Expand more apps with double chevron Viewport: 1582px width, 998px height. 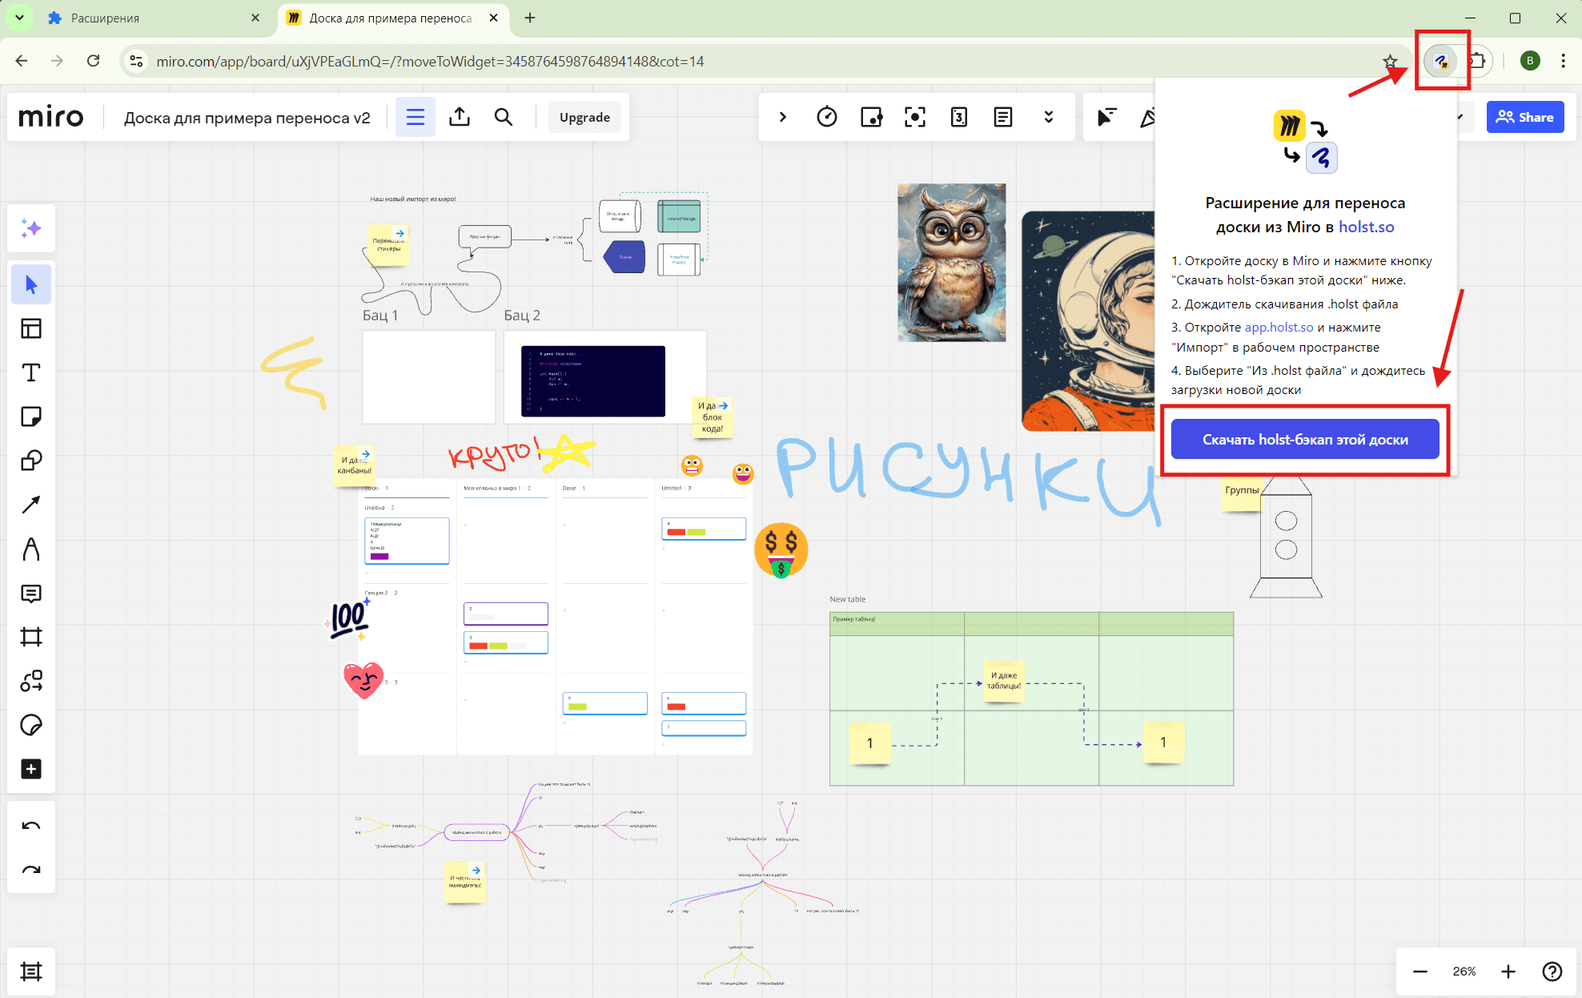tap(1048, 117)
